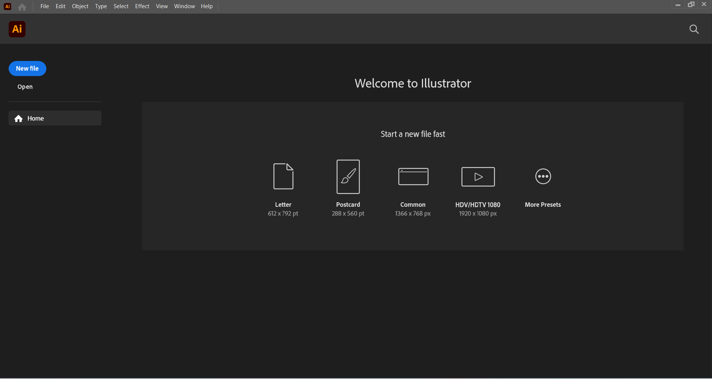
Task: Click the Illustrator Ai logo icon
Action: (17, 29)
